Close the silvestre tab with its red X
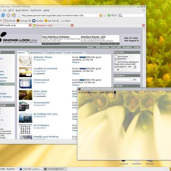 72,25
